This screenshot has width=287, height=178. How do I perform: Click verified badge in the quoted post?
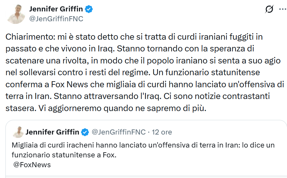point(85,132)
